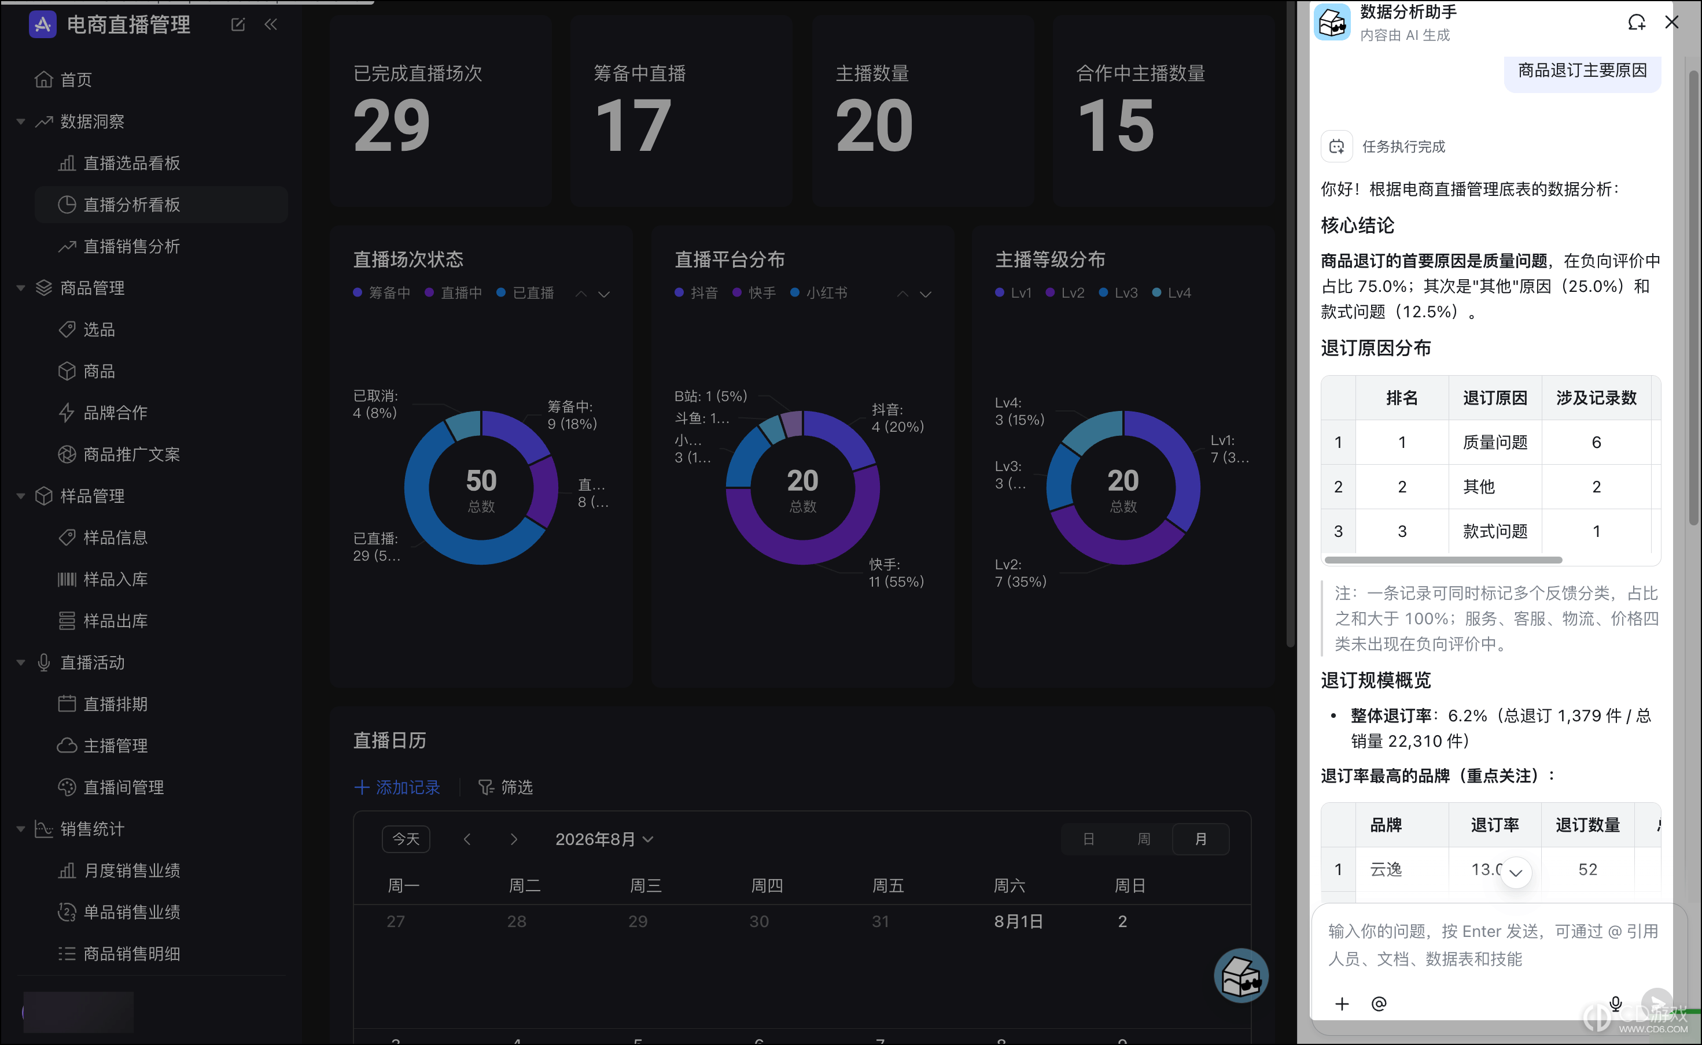
Task: Start a new chat in 数据分析助手
Action: [1636, 22]
